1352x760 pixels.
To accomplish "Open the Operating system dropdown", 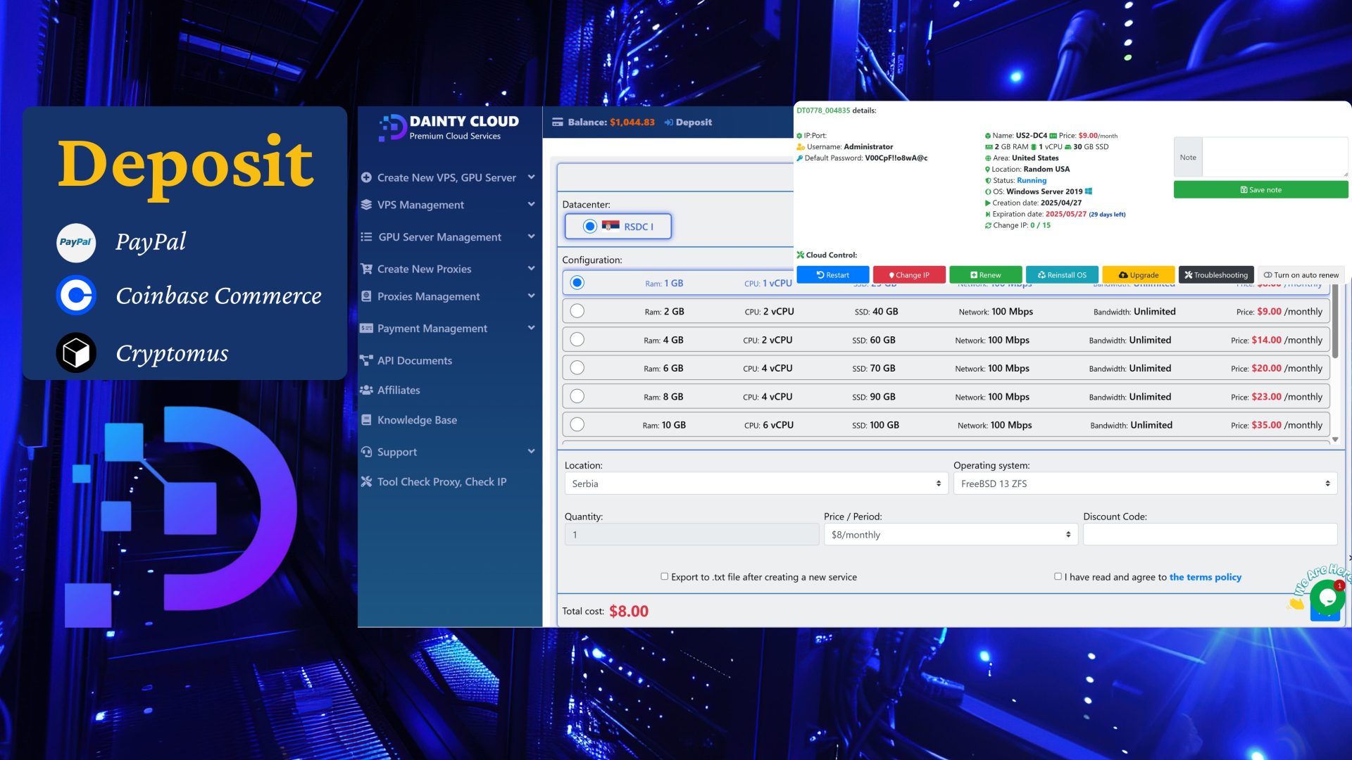I will click(1145, 483).
